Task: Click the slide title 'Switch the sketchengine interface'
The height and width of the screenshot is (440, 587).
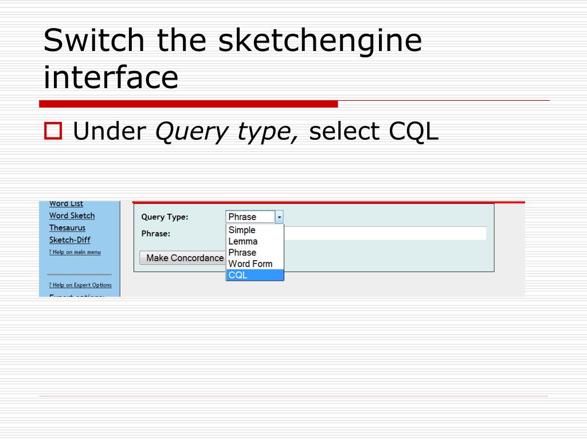Action: [233, 58]
